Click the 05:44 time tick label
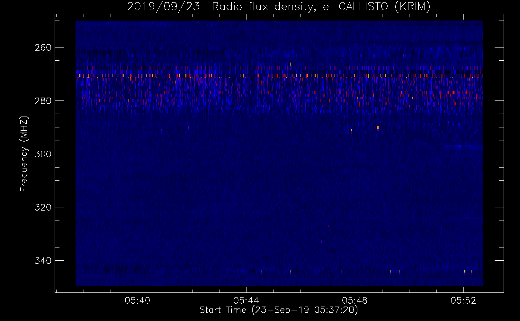 click(x=246, y=301)
